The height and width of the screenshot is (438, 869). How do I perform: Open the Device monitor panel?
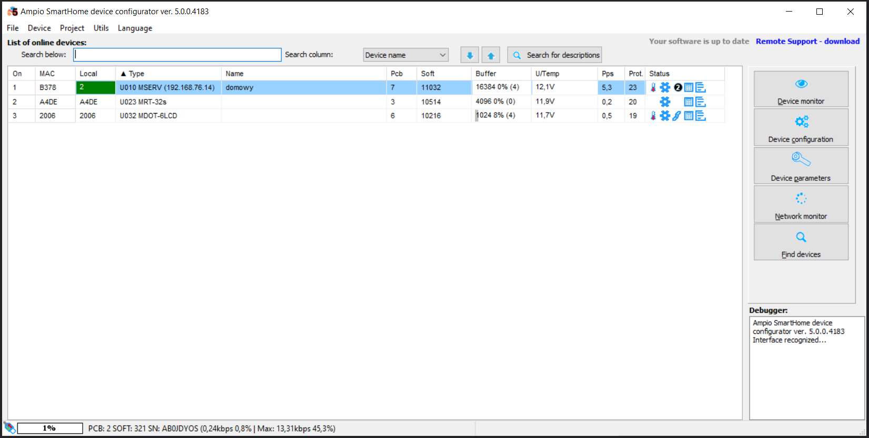(801, 89)
